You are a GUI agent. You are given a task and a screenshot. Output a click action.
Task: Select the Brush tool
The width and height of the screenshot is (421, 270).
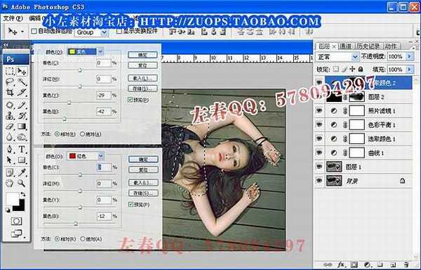22,105
